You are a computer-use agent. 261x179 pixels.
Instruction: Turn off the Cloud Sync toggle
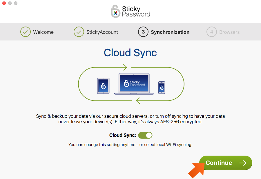point(145,135)
